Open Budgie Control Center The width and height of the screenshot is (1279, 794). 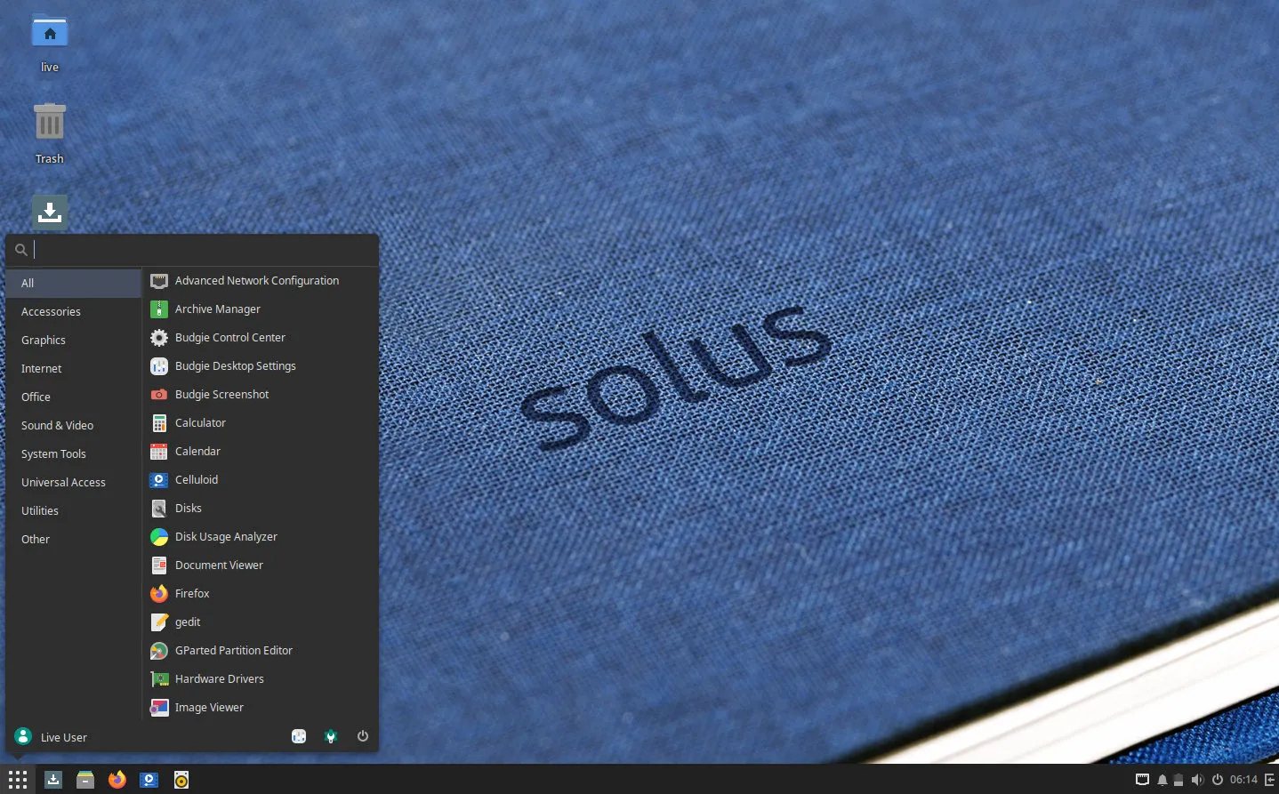click(260, 338)
